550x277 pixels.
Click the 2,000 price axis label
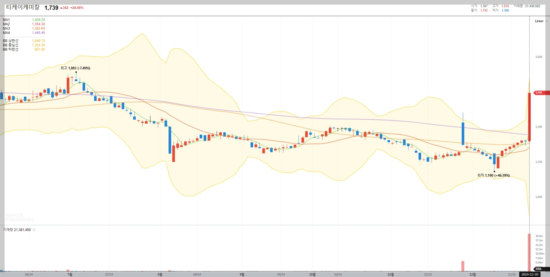(x=539, y=57)
